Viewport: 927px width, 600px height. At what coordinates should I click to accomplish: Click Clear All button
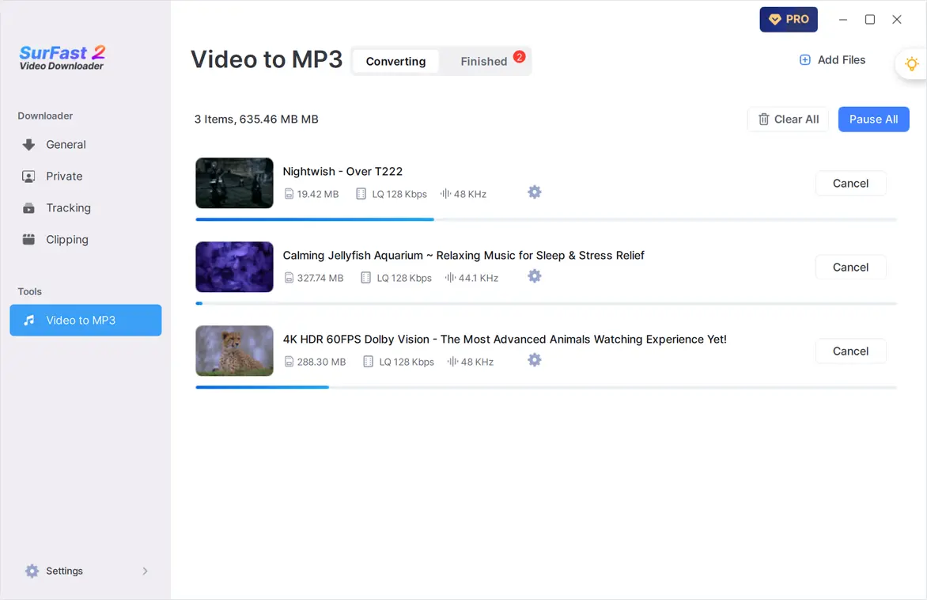click(x=788, y=120)
